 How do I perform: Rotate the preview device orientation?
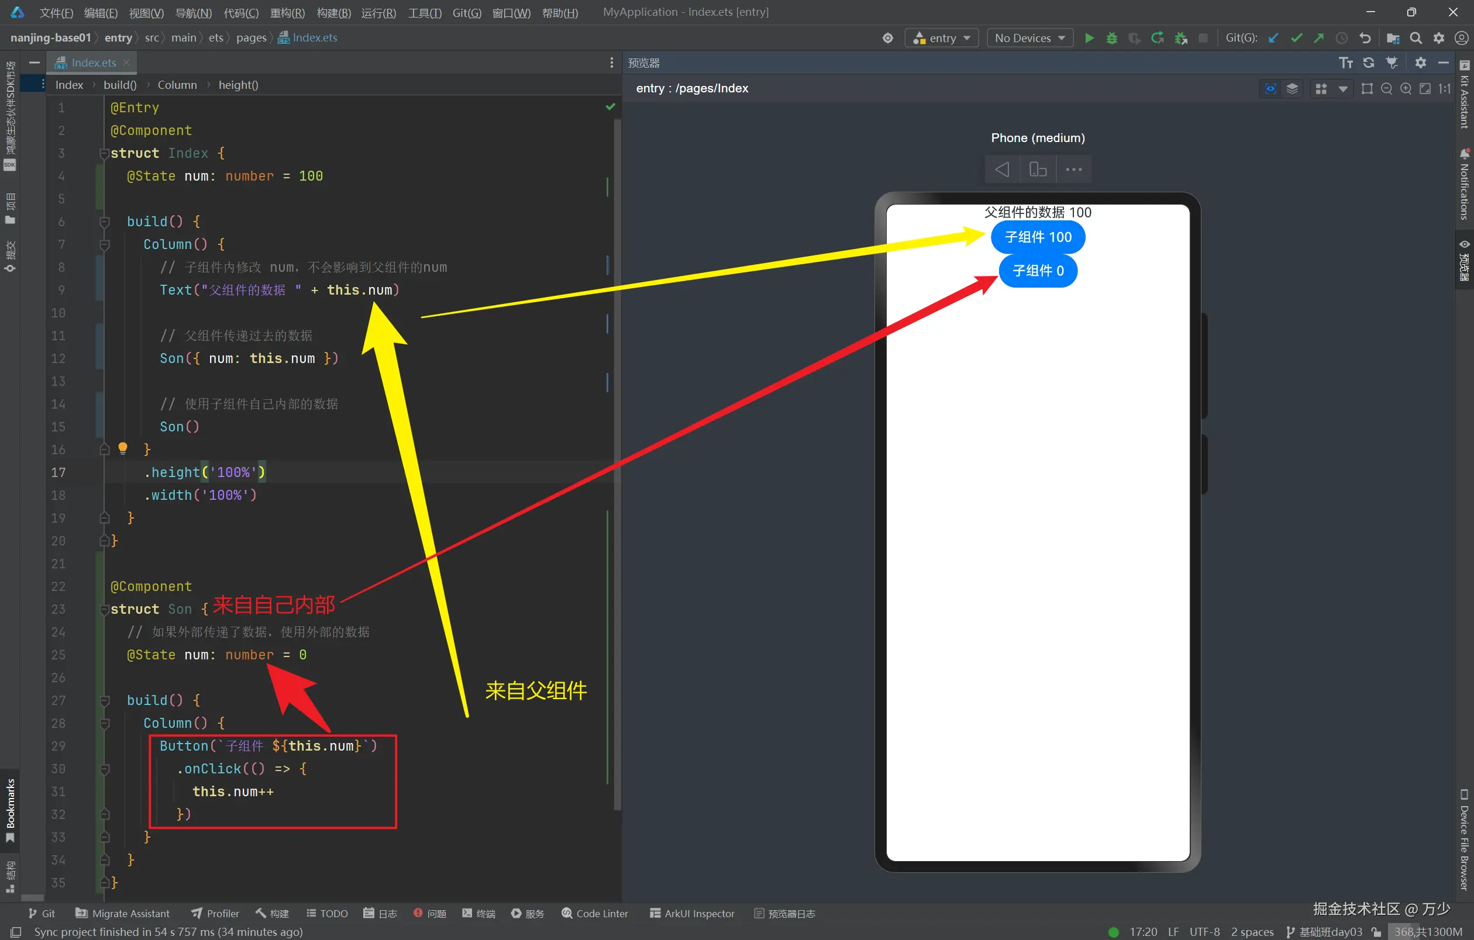1038,169
